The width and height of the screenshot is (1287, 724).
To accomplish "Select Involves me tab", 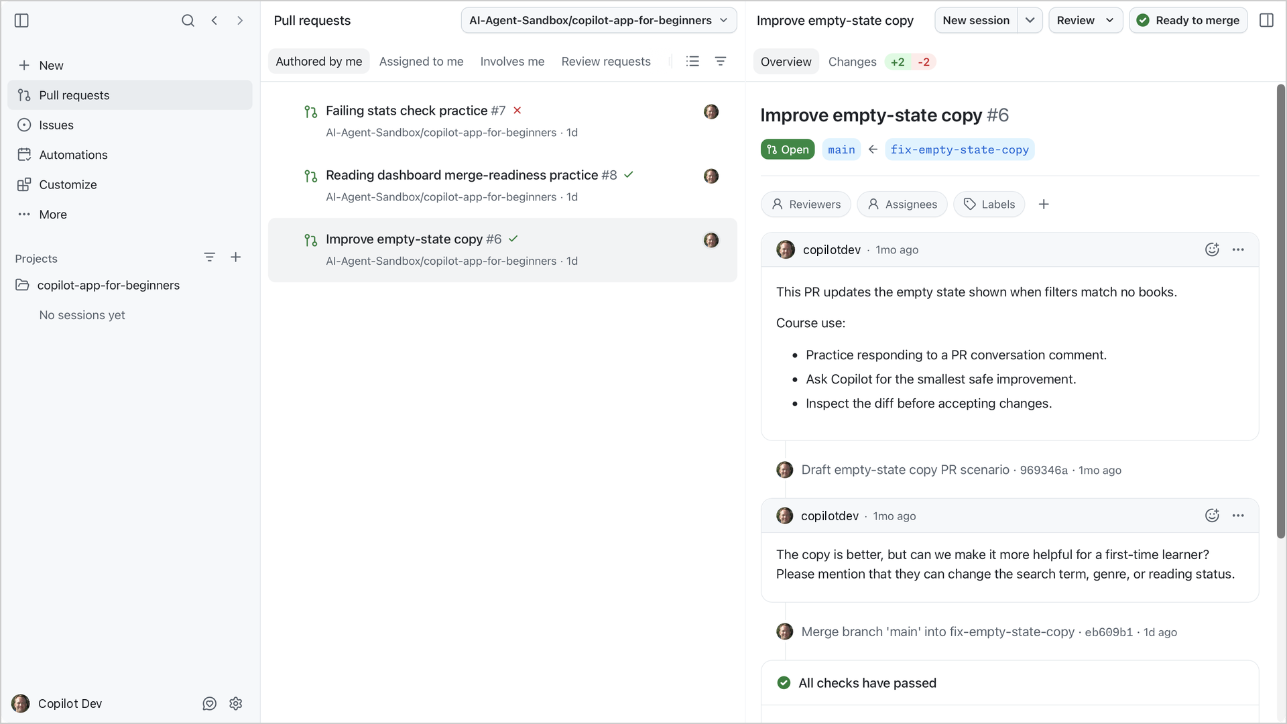I will tap(512, 62).
